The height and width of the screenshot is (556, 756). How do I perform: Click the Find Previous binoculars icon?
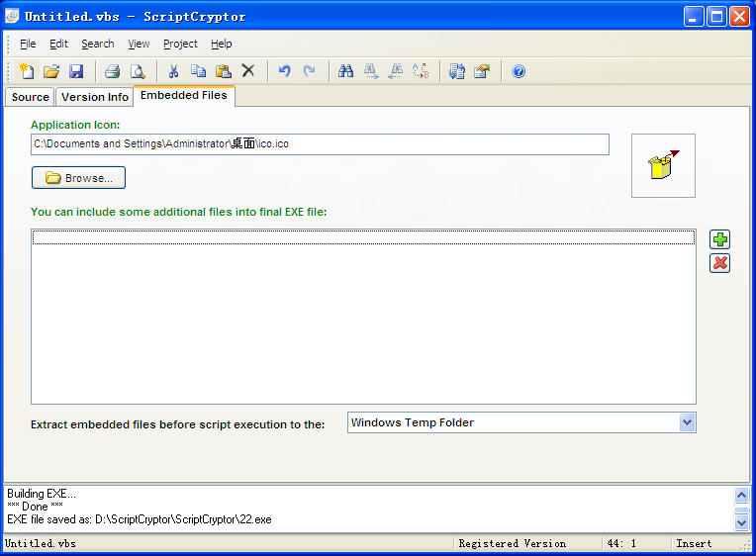[396, 71]
